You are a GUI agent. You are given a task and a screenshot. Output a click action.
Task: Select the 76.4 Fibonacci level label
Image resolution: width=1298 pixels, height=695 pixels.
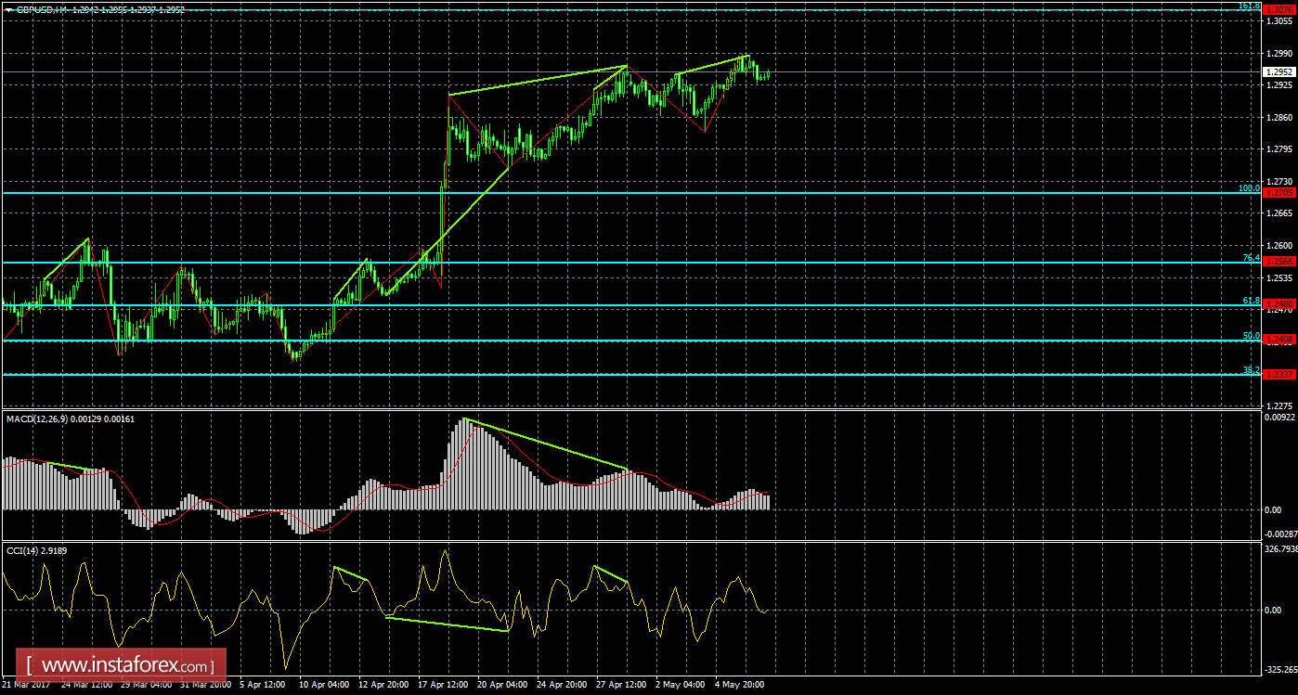click(1251, 258)
